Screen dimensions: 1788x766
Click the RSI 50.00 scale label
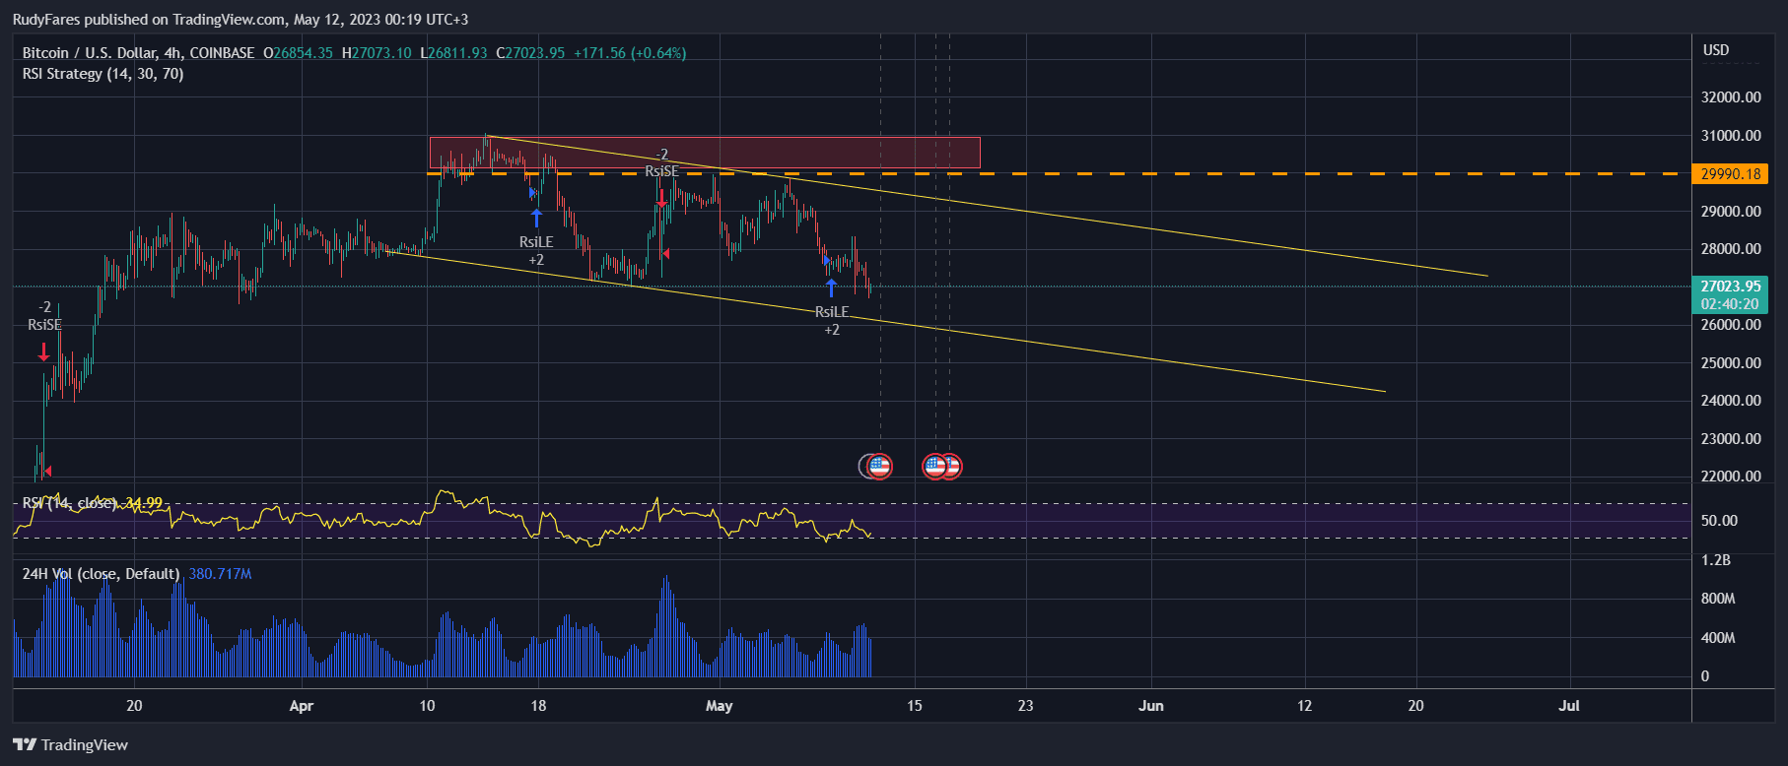click(1720, 521)
